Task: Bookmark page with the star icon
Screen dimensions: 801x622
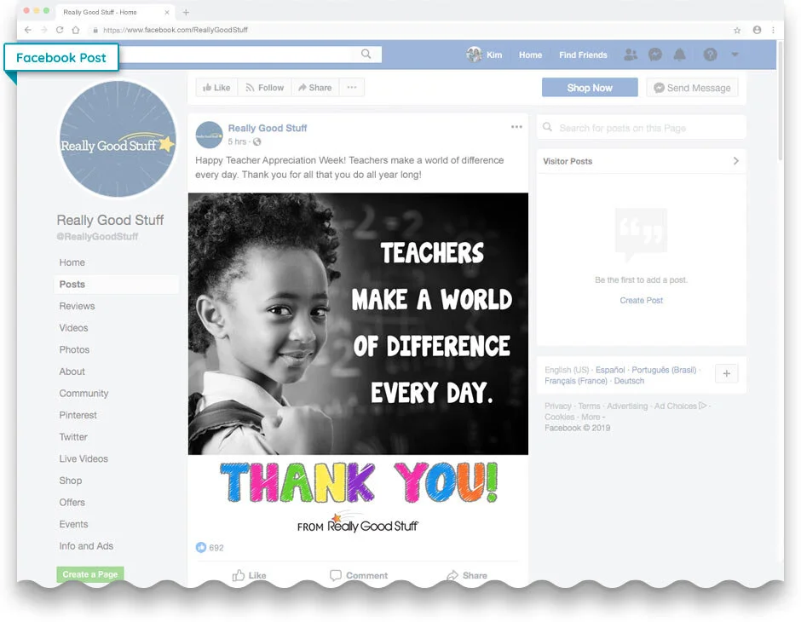Action: (737, 30)
